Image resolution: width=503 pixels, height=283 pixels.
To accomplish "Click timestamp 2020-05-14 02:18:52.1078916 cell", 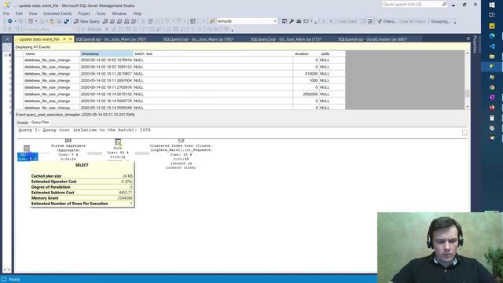I will click(106, 60).
